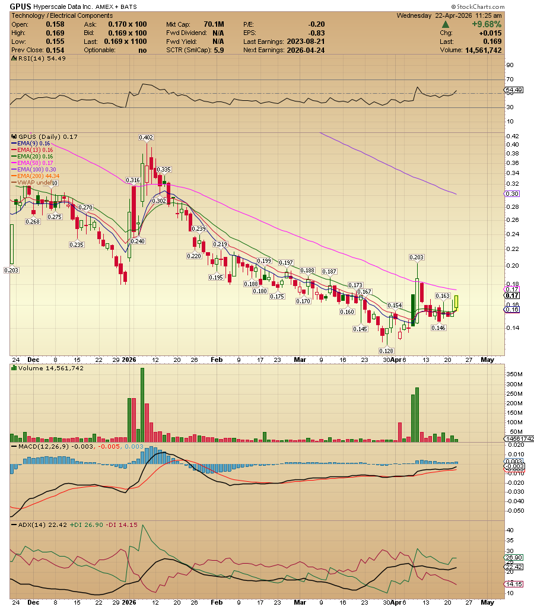Click the 0.195 price label

coord(216,277)
